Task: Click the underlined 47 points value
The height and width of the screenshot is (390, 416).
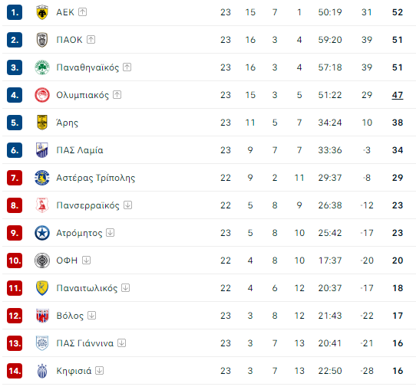Action: [398, 95]
